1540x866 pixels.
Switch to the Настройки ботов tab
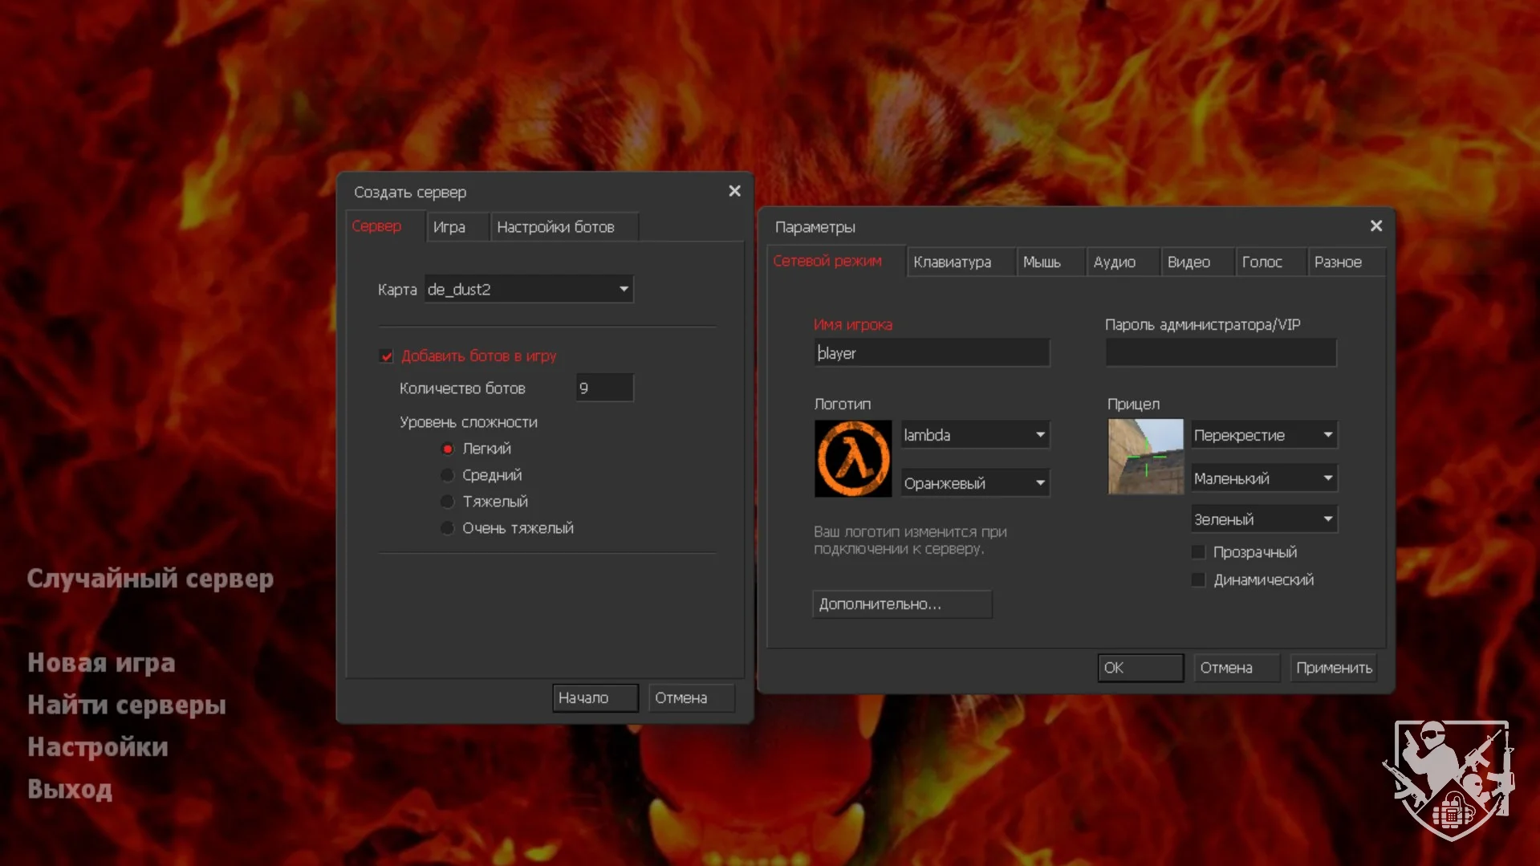(x=555, y=227)
